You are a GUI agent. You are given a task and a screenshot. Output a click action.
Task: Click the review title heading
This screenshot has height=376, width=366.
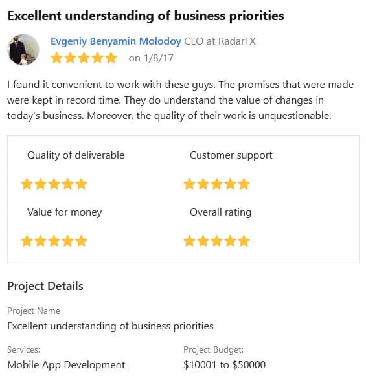pyautogui.click(x=146, y=16)
